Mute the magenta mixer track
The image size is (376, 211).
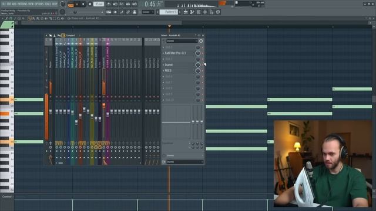tap(108, 97)
